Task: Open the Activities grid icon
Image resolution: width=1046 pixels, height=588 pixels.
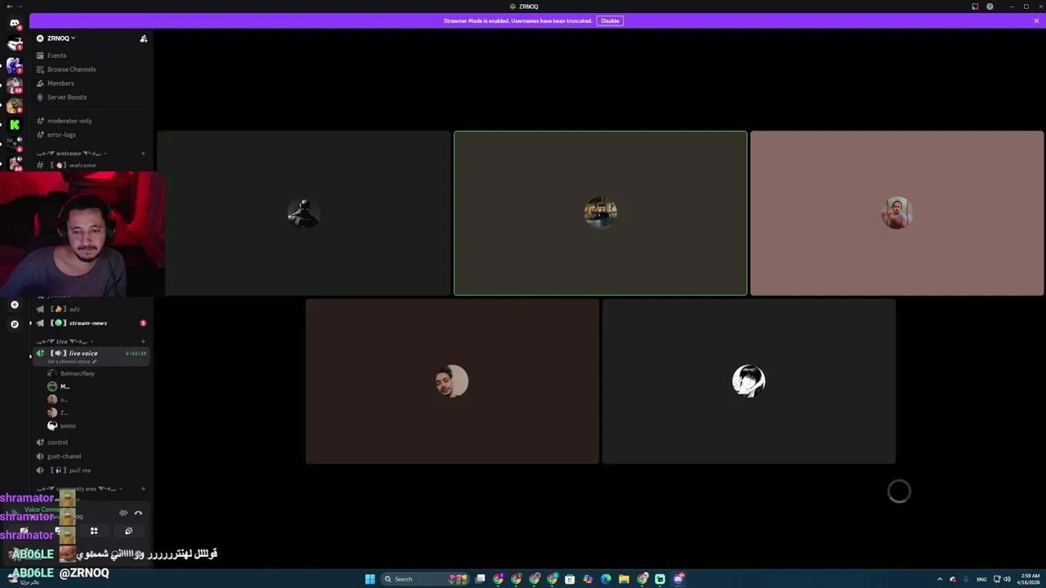Action: click(94, 532)
